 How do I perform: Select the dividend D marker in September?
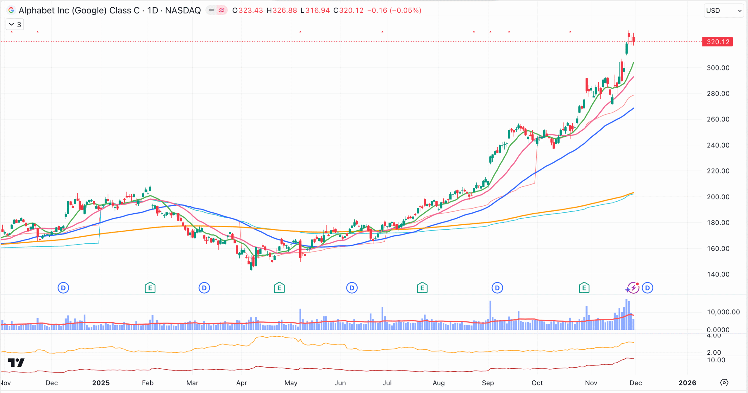point(497,288)
